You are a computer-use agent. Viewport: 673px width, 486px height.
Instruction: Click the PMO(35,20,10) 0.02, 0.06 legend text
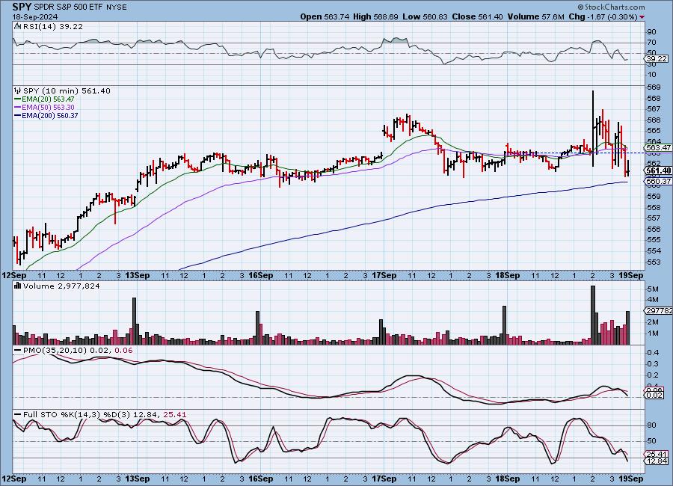(x=78, y=351)
